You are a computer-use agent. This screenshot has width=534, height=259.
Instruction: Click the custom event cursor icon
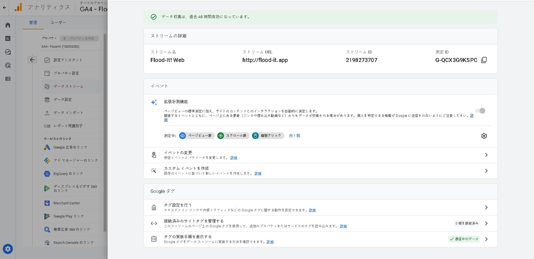(x=154, y=171)
